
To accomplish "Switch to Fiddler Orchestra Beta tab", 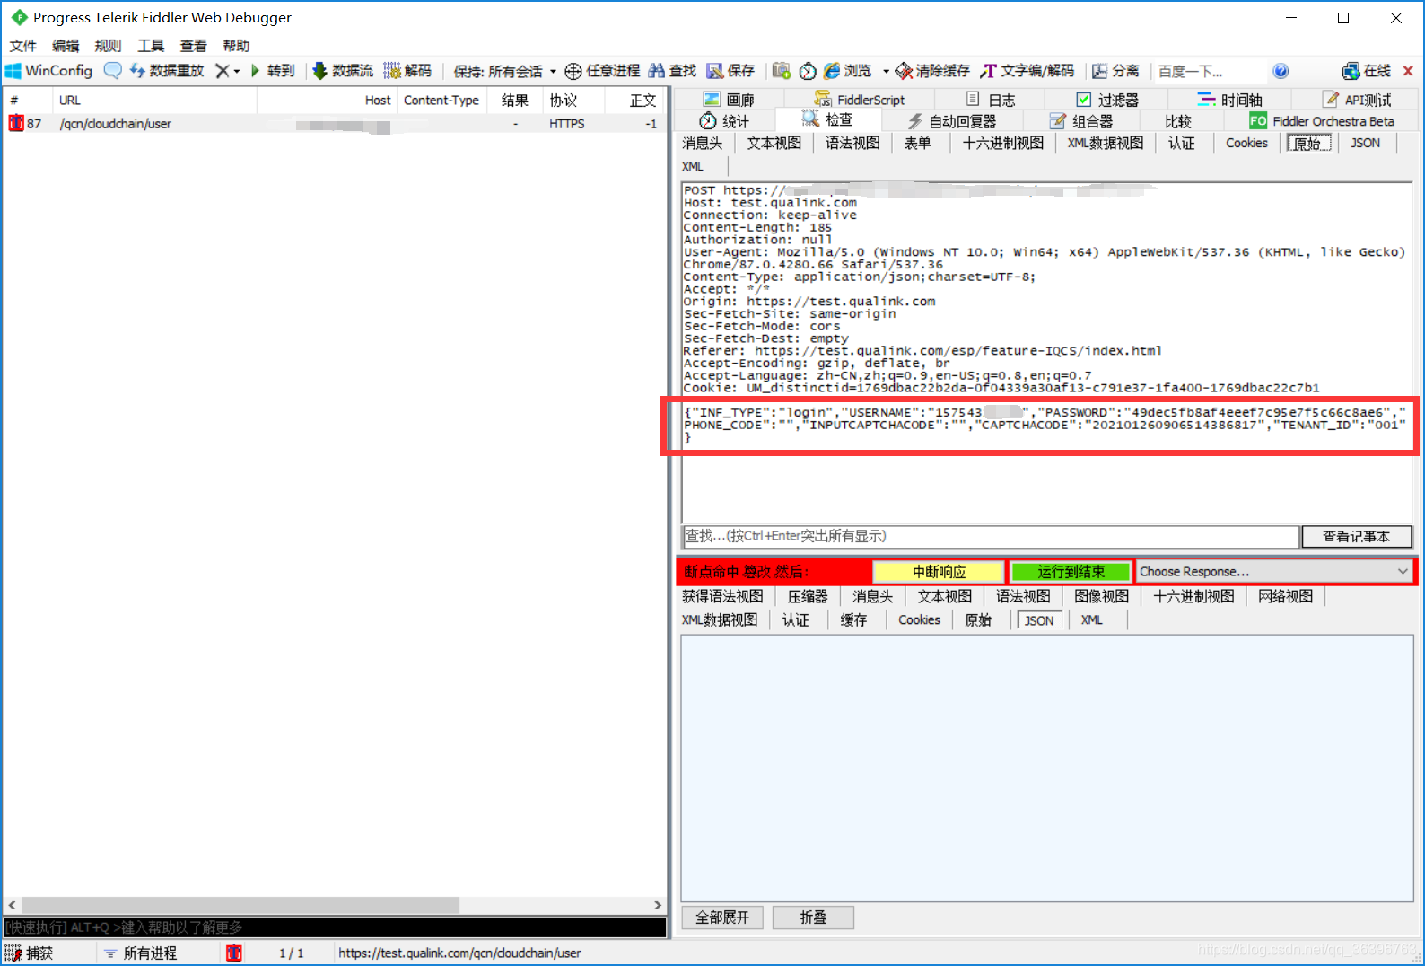I will point(1322,121).
